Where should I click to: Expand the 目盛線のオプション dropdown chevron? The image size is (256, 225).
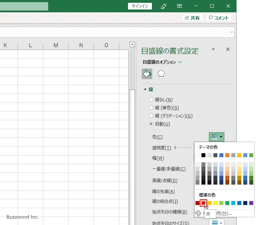(180, 62)
